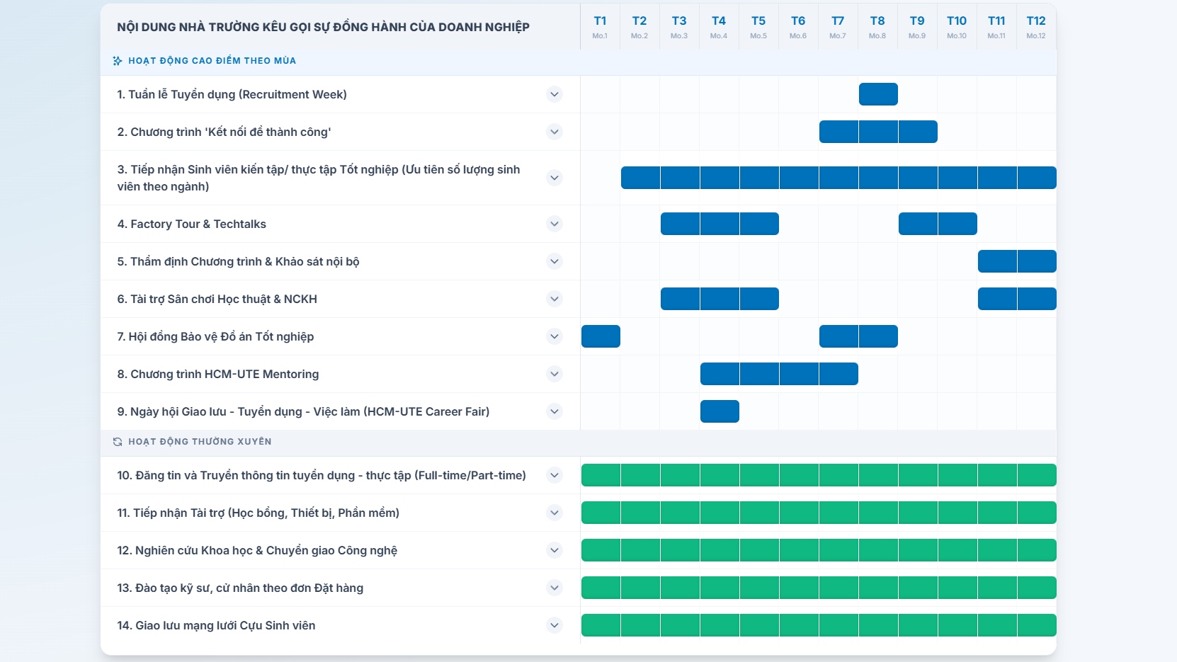Click the T1 month column header

[x=600, y=27]
